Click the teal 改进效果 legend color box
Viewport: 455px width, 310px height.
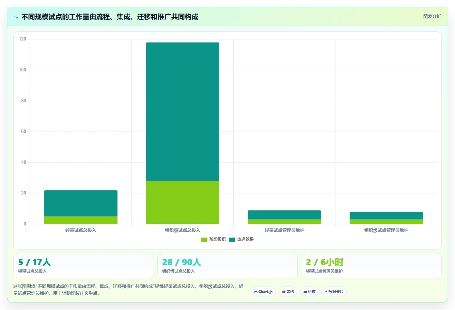click(x=232, y=240)
